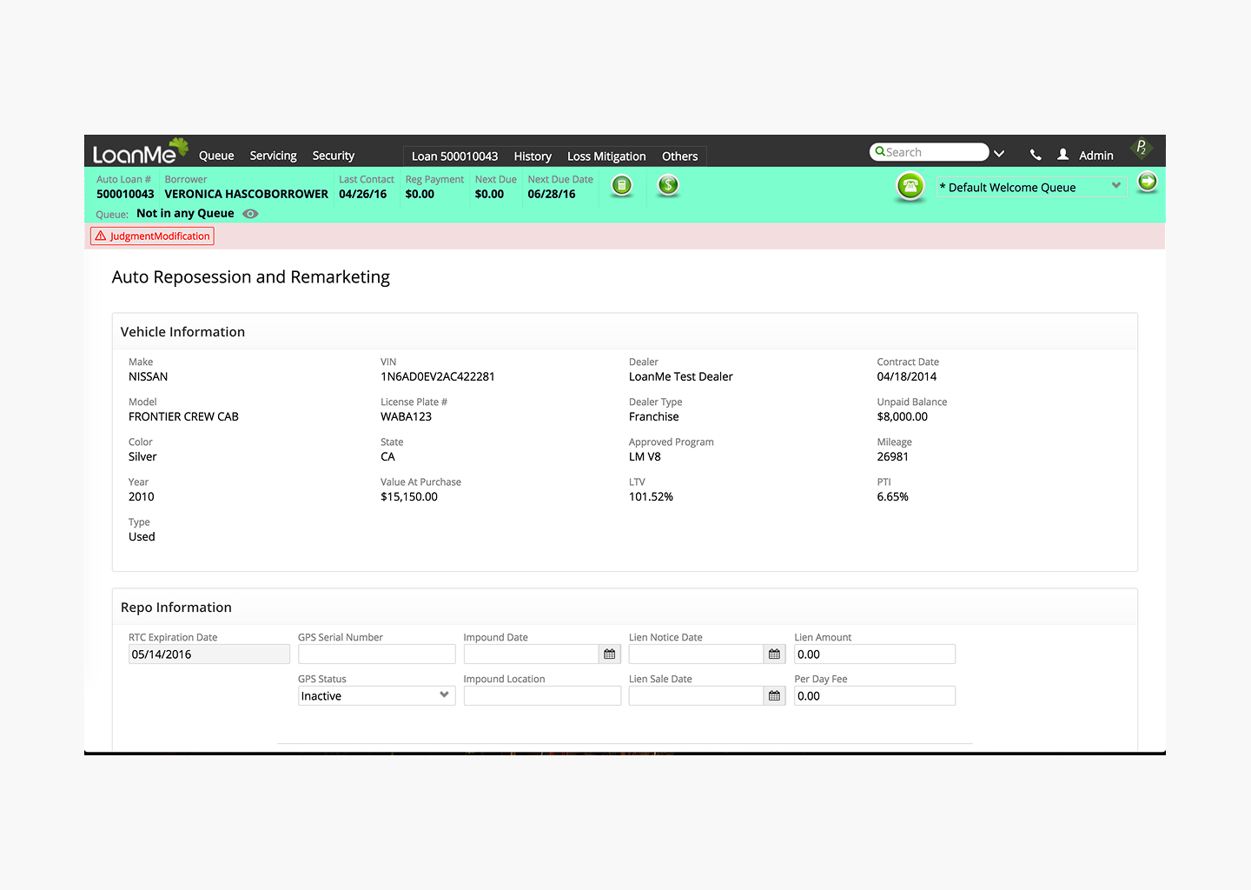The height and width of the screenshot is (890, 1251).
Task: Open the Others tab
Action: tap(680, 156)
